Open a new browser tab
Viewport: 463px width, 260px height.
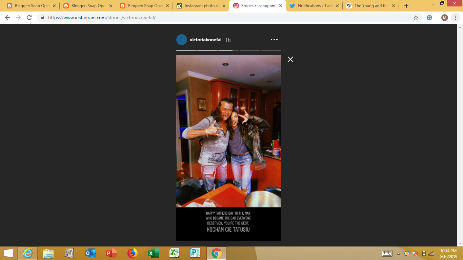click(406, 6)
